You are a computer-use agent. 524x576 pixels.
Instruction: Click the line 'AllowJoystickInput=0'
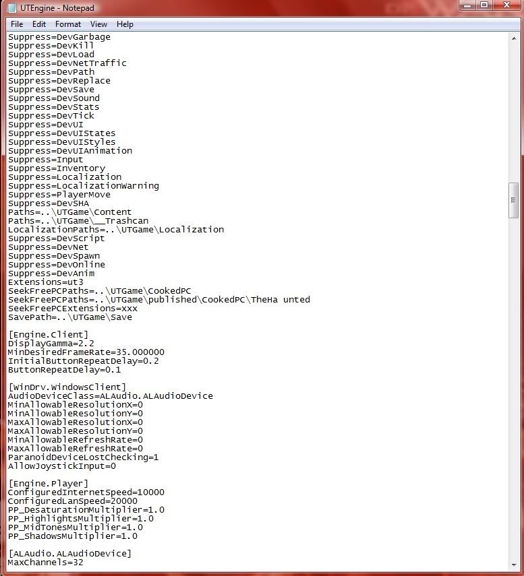(x=62, y=467)
